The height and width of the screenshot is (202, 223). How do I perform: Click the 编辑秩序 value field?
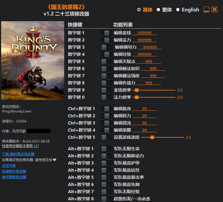144,109
